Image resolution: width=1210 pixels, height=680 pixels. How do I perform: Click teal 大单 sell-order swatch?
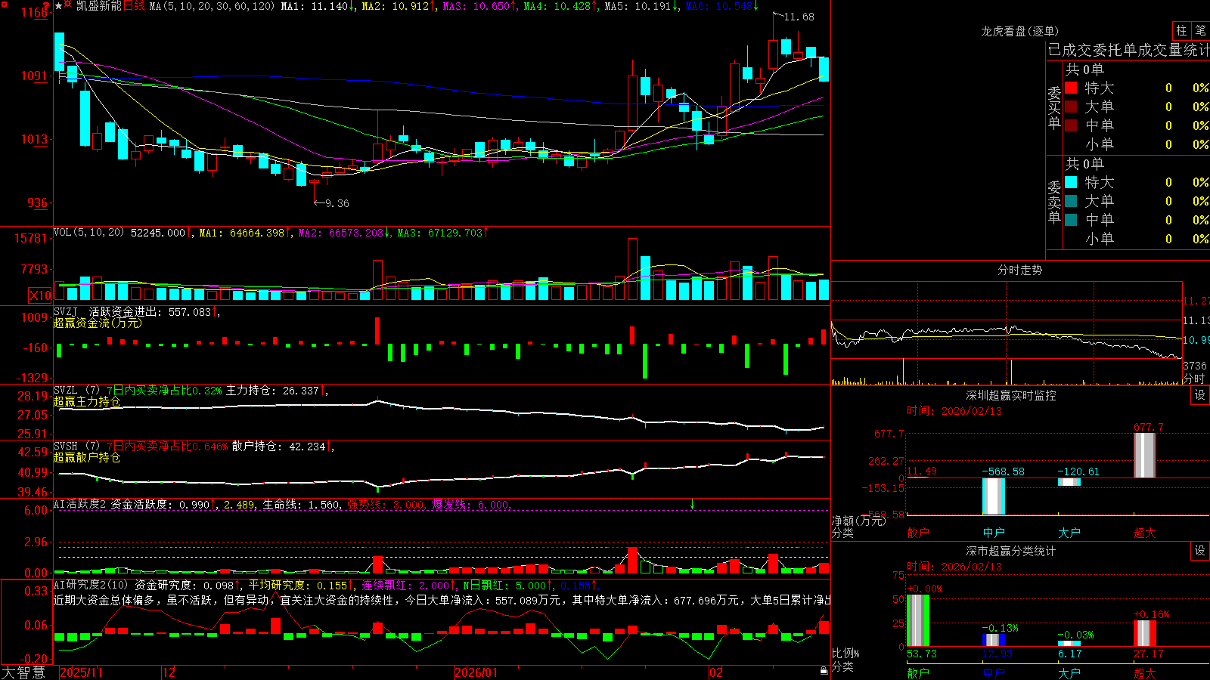[x=1071, y=201]
